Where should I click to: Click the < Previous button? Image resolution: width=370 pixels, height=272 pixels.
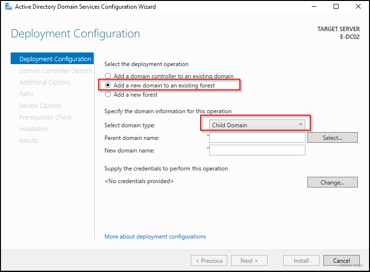point(209,260)
